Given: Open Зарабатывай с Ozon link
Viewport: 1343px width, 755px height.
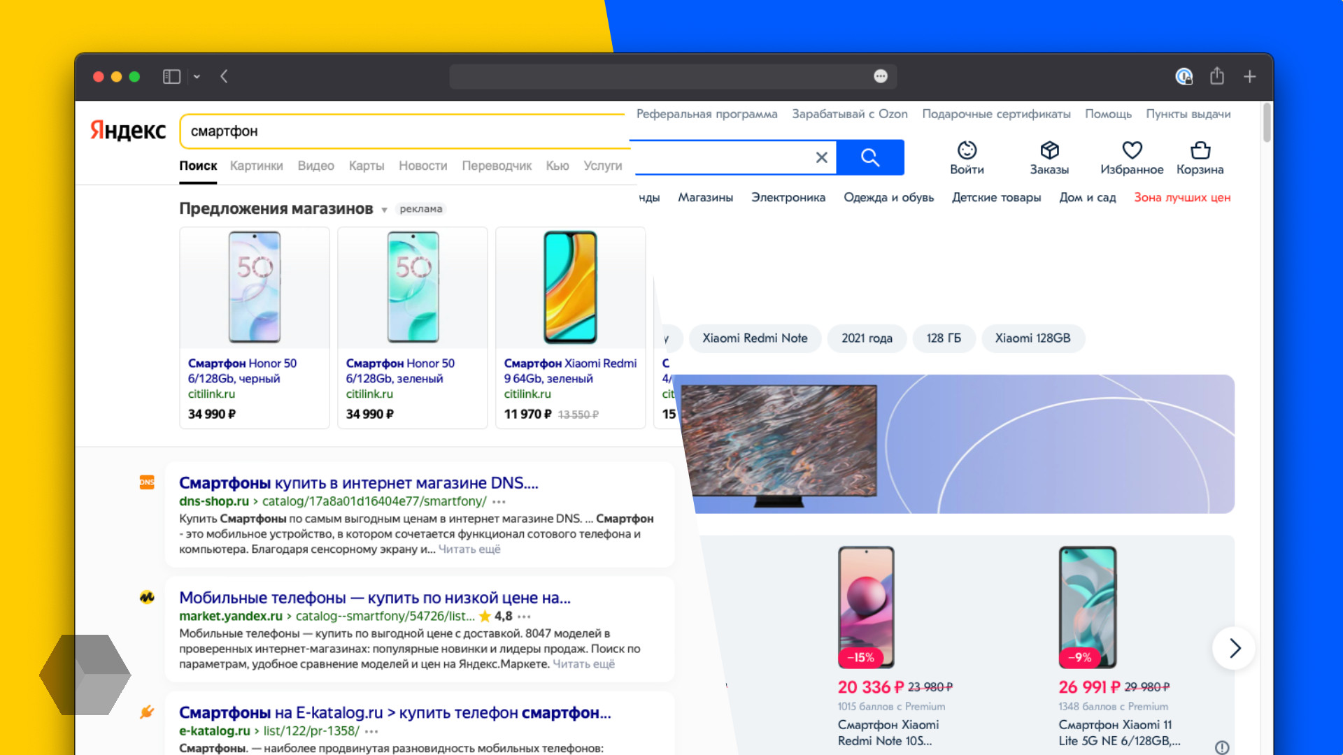Looking at the screenshot, I should pos(850,114).
